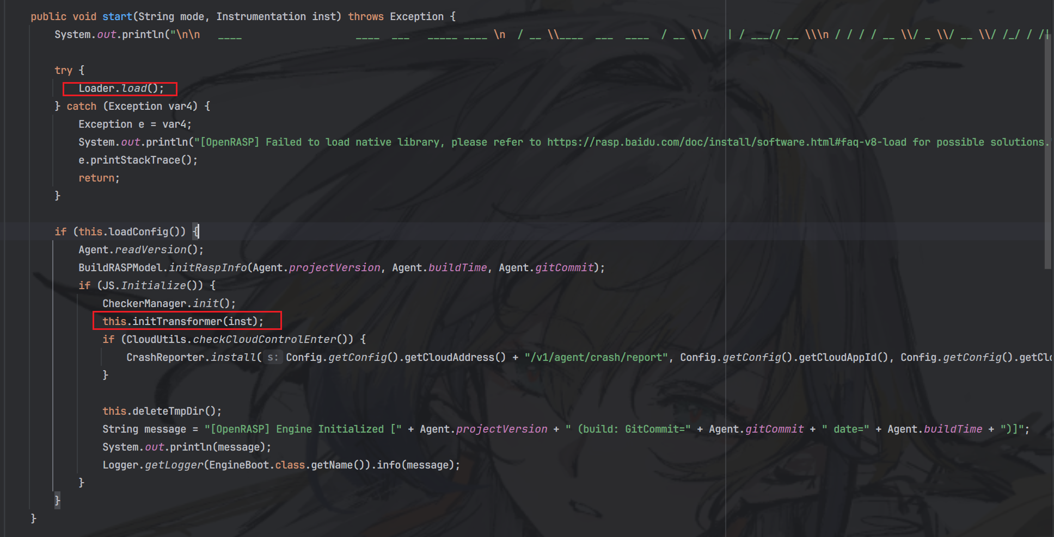Click the Agent.readVersion(); call

[141, 249]
